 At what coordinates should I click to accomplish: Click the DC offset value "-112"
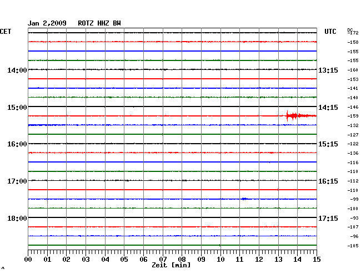[353, 181]
